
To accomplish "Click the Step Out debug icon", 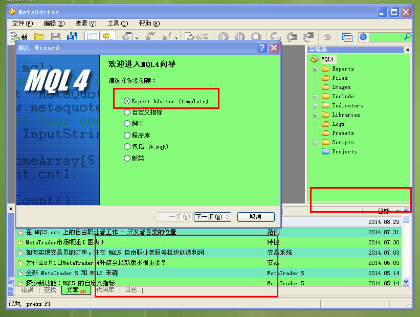I will pos(308,37).
